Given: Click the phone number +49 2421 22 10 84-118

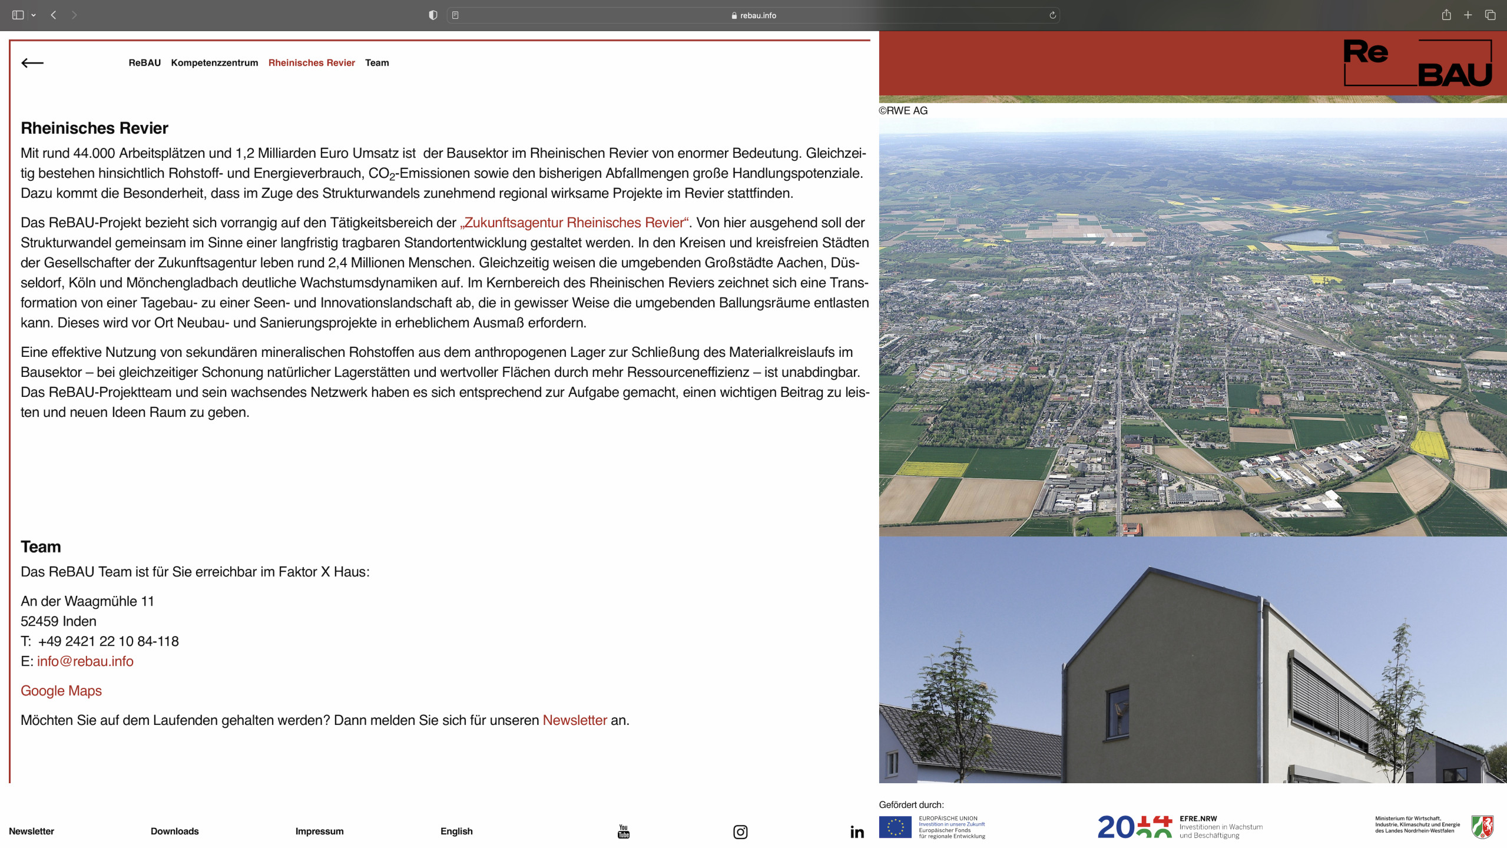Looking at the screenshot, I should (x=108, y=641).
